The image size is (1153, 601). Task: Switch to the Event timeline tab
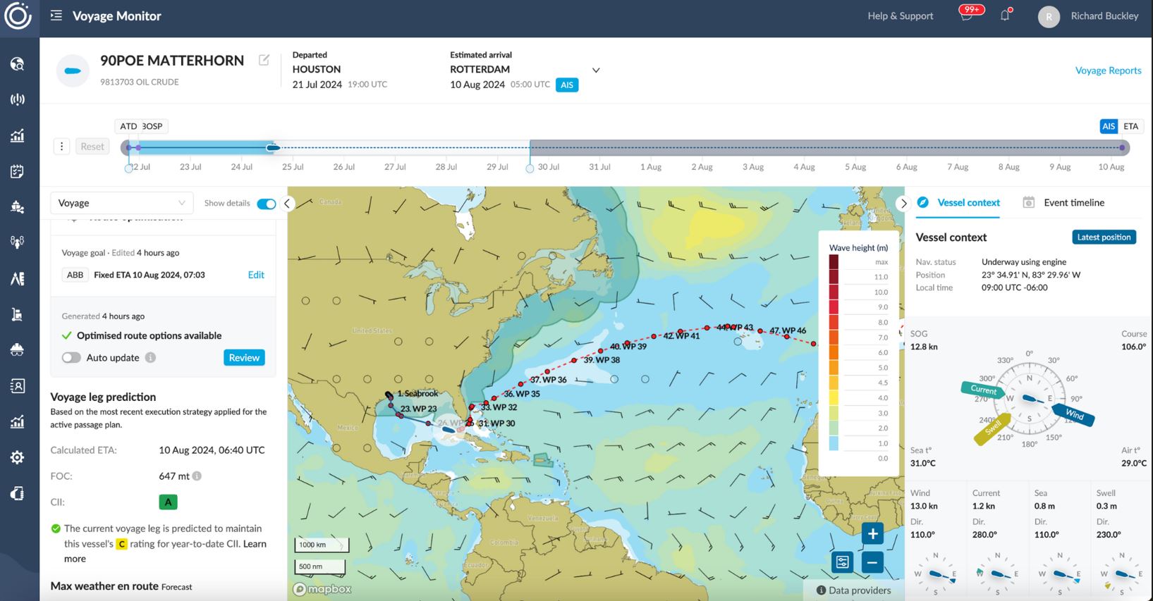1063,203
